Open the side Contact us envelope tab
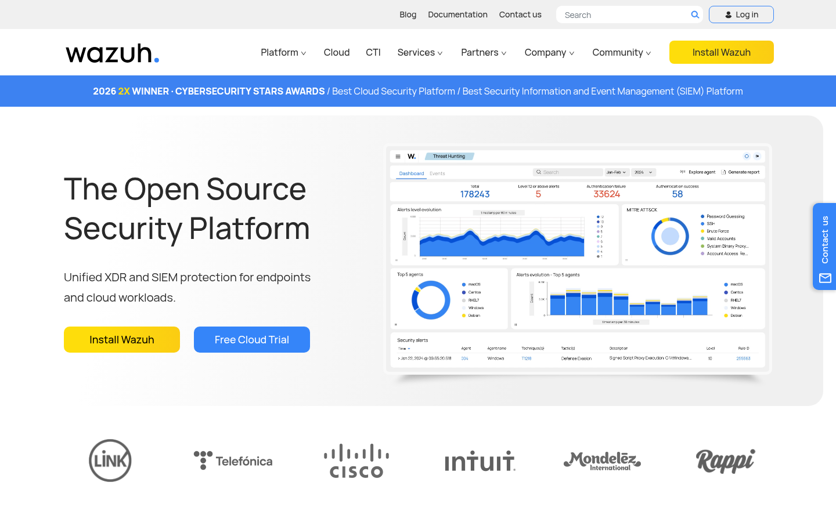This screenshot has width=836, height=522. click(x=824, y=246)
